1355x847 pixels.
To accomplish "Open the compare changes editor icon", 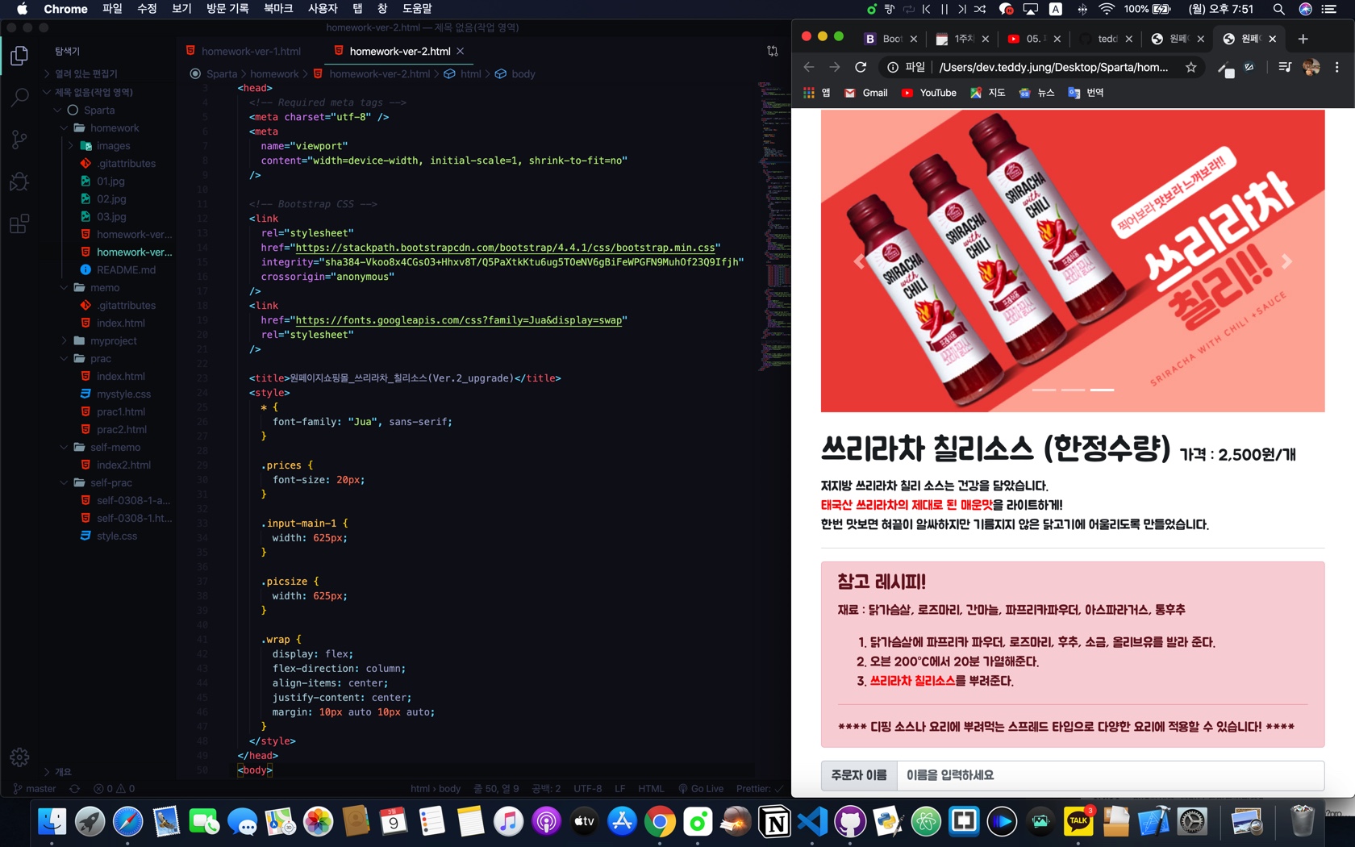I will (773, 51).
